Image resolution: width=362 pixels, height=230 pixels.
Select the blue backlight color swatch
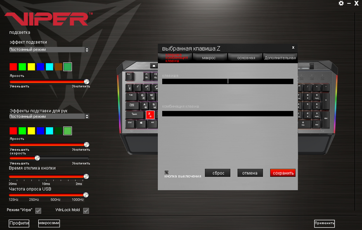point(40,67)
